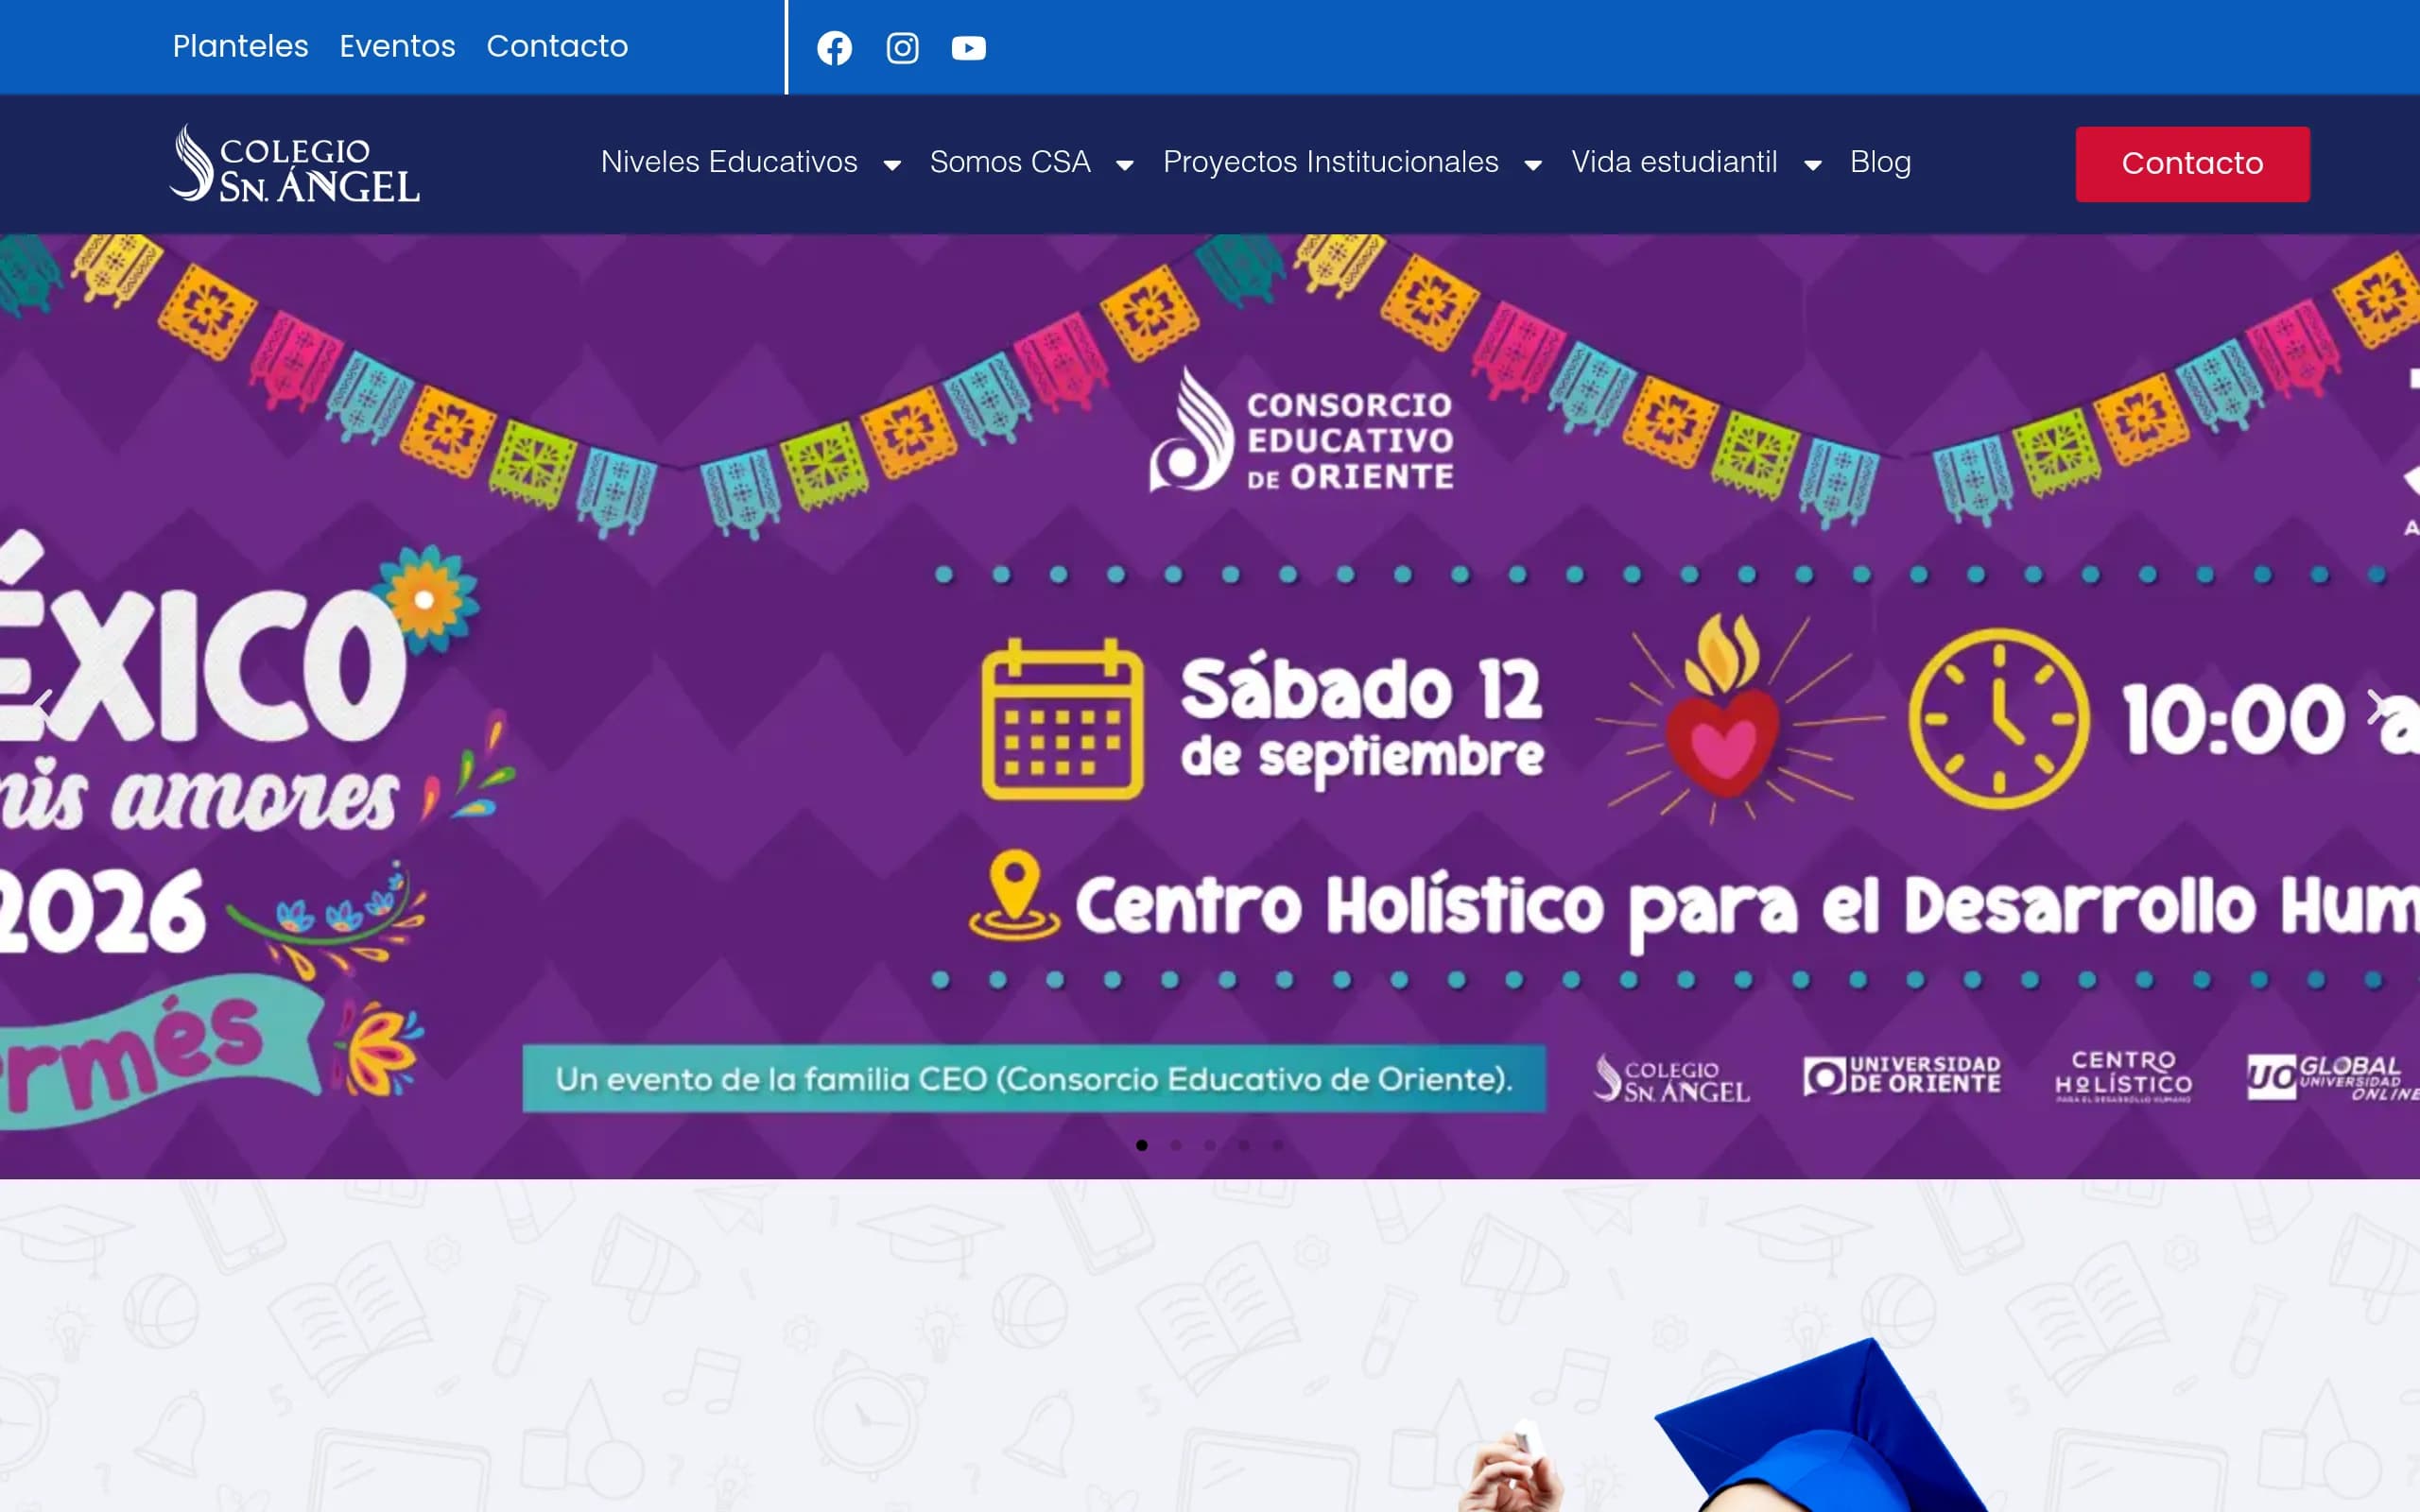Image resolution: width=2420 pixels, height=1512 pixels.
Task: Click the México en mis amores banner slide
Action: [x=1210, y=706]
